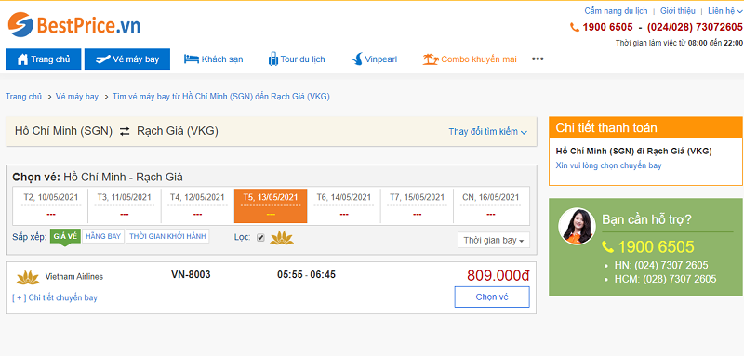
Task: Sort results by GIÁ VÉ
Action: pos(65,236)
